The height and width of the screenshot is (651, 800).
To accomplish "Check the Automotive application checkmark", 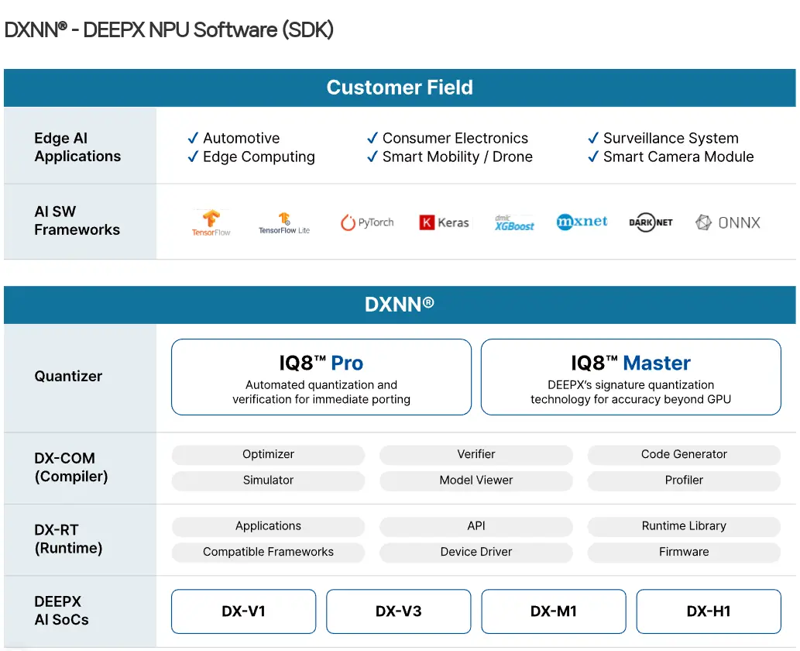I will (194, 138).
